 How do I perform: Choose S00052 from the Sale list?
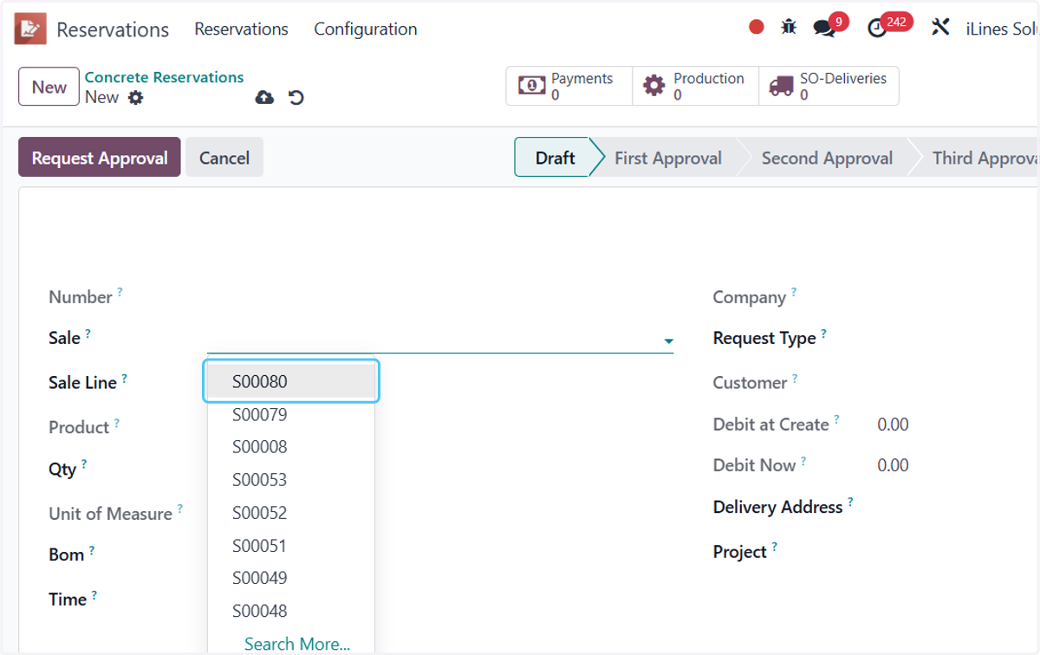[x=291, y=513]
